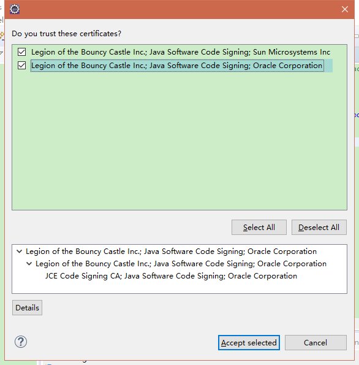
Task: Open help via question mark icon
Action: click(x=21, y=342)
